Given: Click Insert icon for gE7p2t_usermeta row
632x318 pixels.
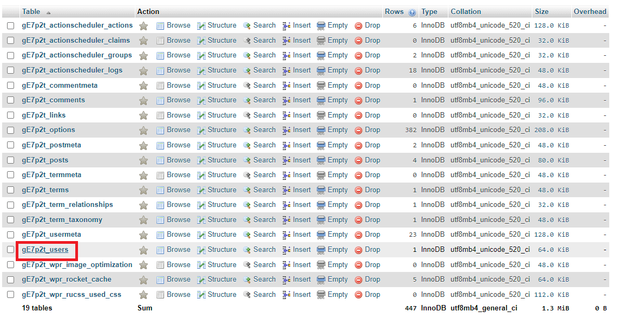Looking at the screenshot, I should tap(287, 235).
